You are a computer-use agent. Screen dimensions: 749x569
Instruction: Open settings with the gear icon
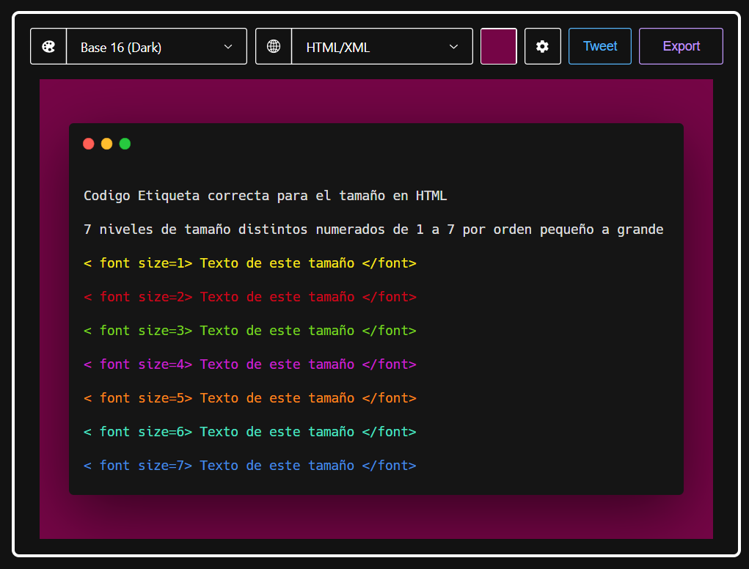[x=542, y=46]
